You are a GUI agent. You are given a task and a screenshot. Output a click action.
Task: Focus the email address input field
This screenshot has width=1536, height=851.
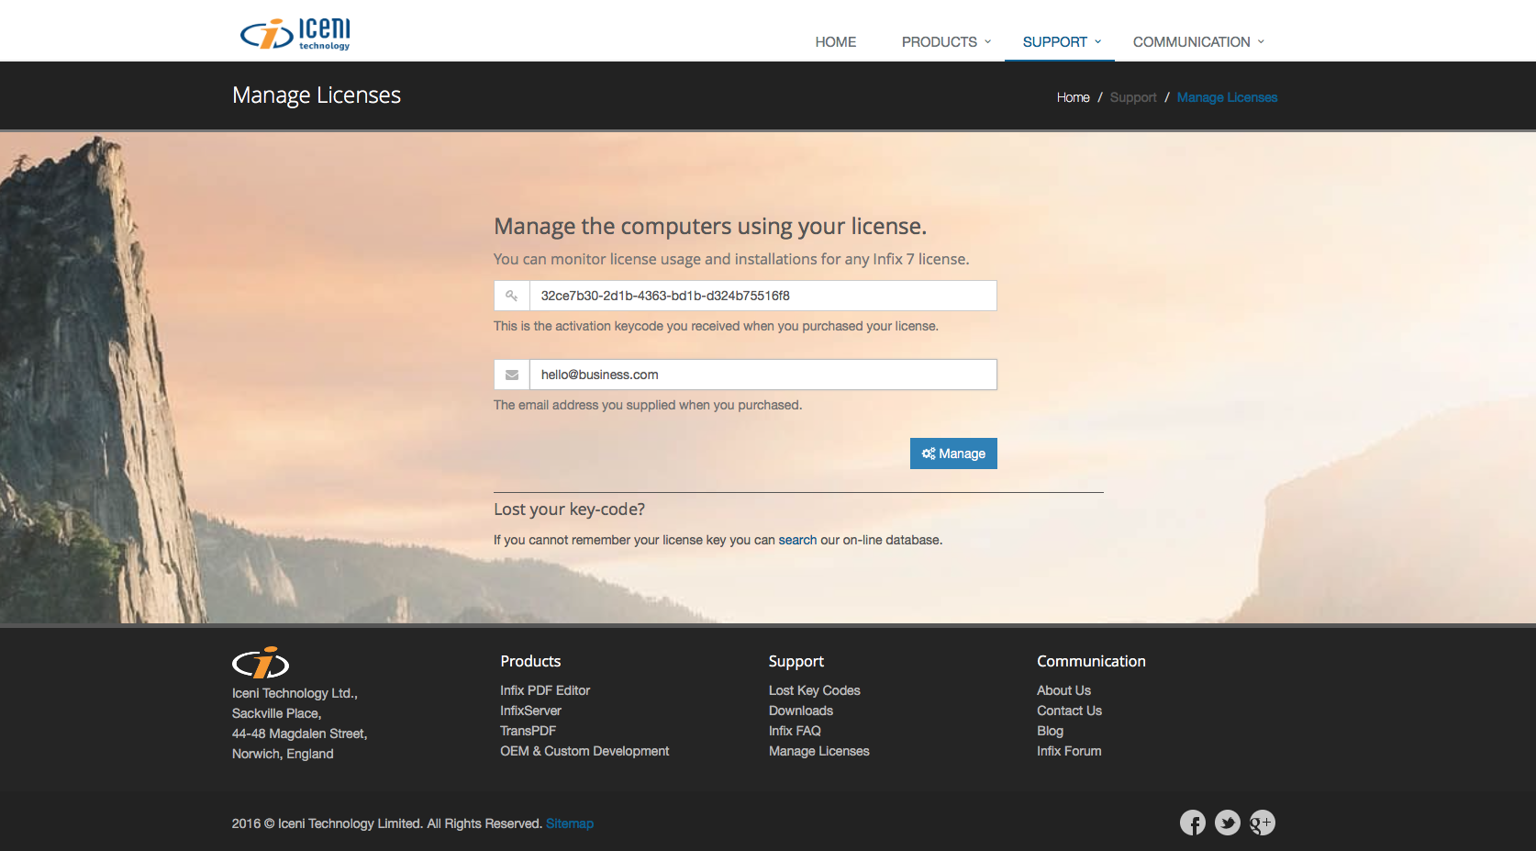(x=762, y=375)
